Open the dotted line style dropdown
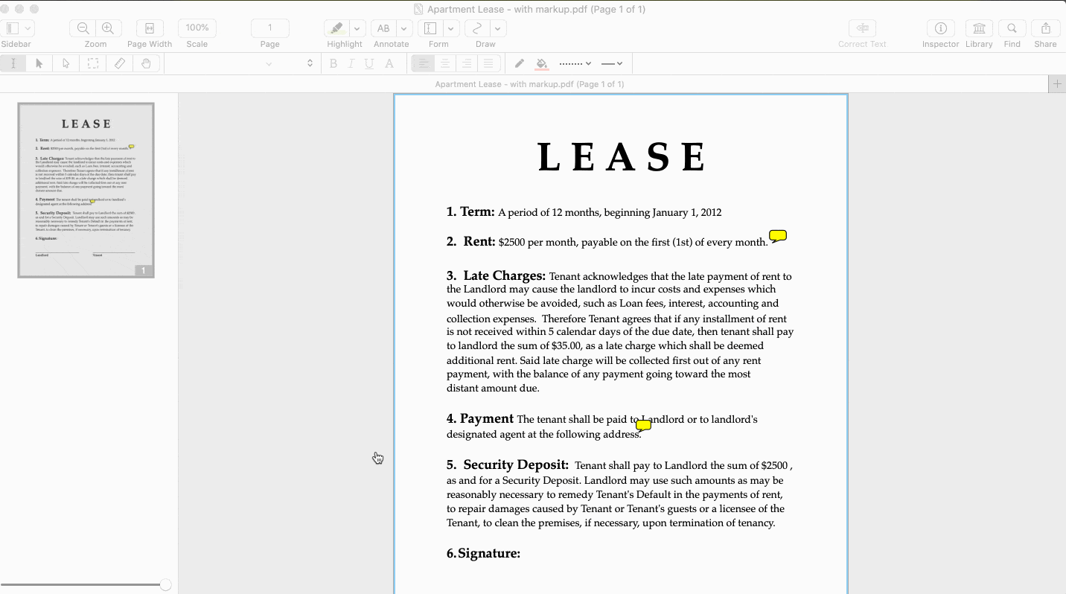This screenshot has height=594, width=1066. pos(575,64)
